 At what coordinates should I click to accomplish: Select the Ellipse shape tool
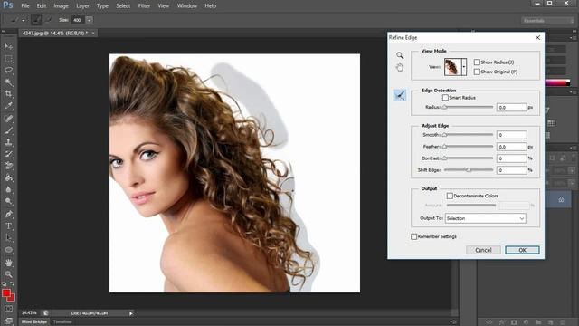(8, 250)
